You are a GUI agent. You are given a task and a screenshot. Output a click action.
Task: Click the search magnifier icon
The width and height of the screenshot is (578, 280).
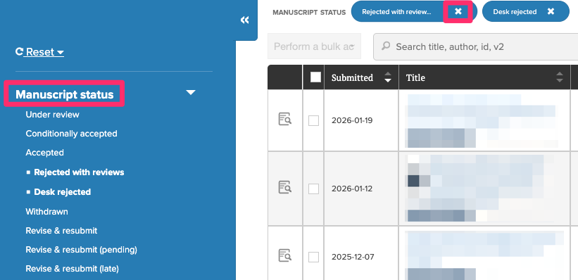386,46
